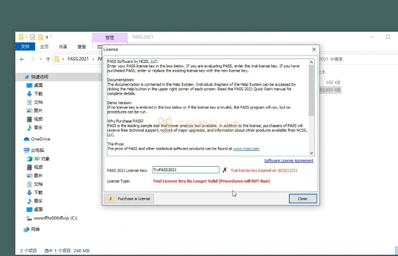Open 音乐 under This PC

[38, 201]
